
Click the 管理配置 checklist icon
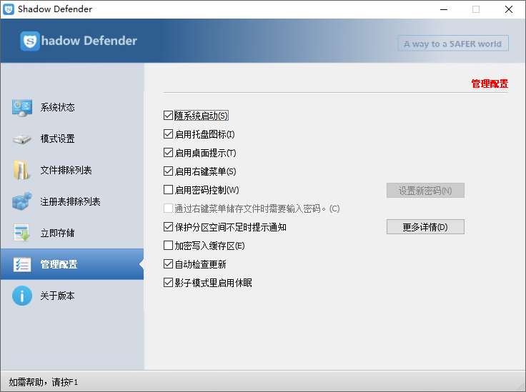(22, 264)
